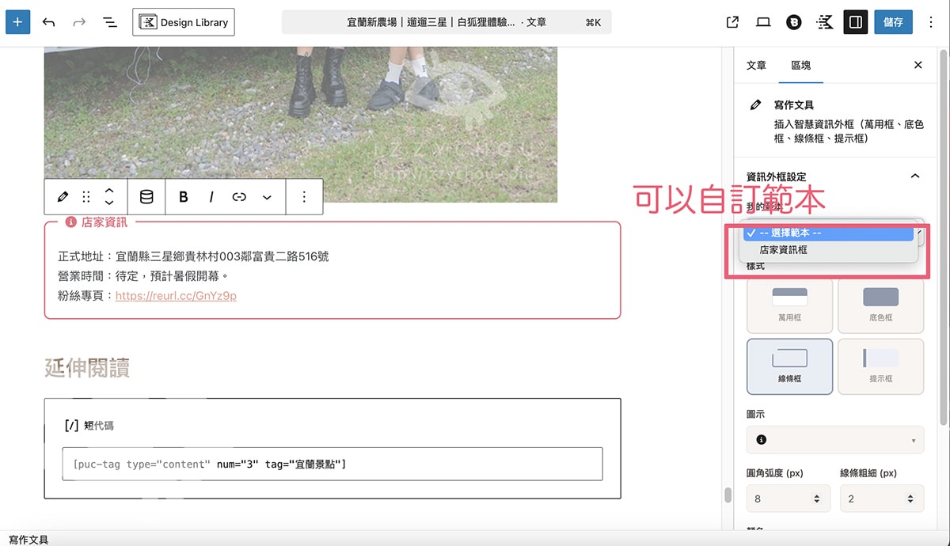Screen dimensions: 950x546
Task: Open the Kadence plugin sidebar icon
Action: 825,22
